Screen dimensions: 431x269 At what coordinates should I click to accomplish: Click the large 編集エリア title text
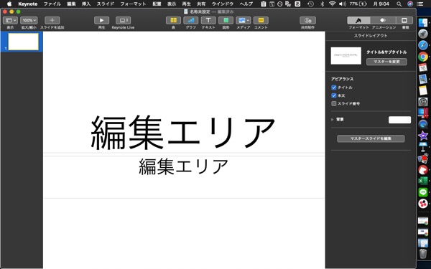[183, 132]
